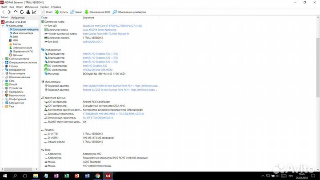Viewport: 320px width, 180px height.
Task: Open taskbar search icon
Action: point(15,176)
